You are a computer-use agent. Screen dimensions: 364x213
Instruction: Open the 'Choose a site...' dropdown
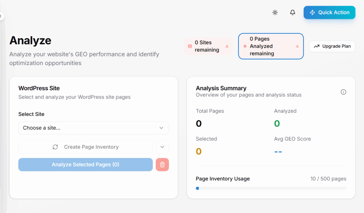[x=93, y=128]
